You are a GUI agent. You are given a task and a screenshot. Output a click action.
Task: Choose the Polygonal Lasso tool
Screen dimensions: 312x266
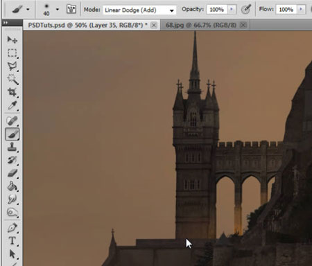click(12, 66)
